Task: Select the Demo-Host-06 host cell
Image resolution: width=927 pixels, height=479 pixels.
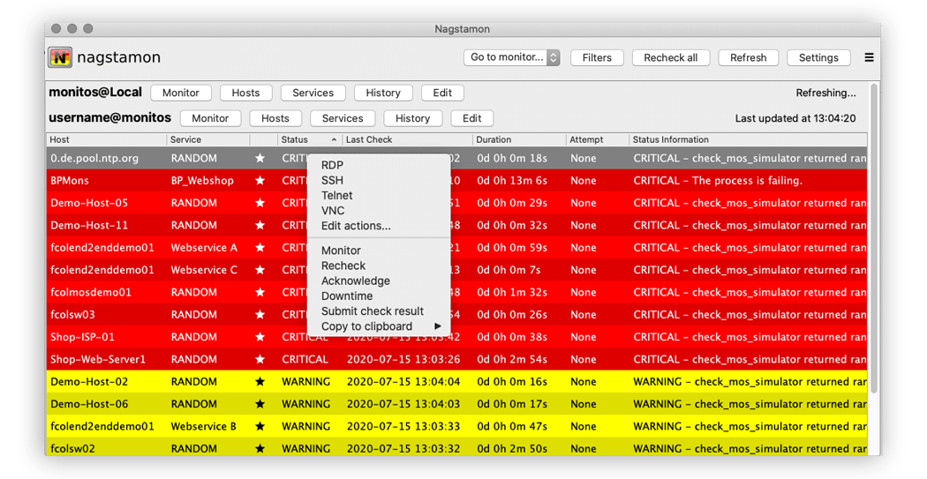Action: (89, 404)
